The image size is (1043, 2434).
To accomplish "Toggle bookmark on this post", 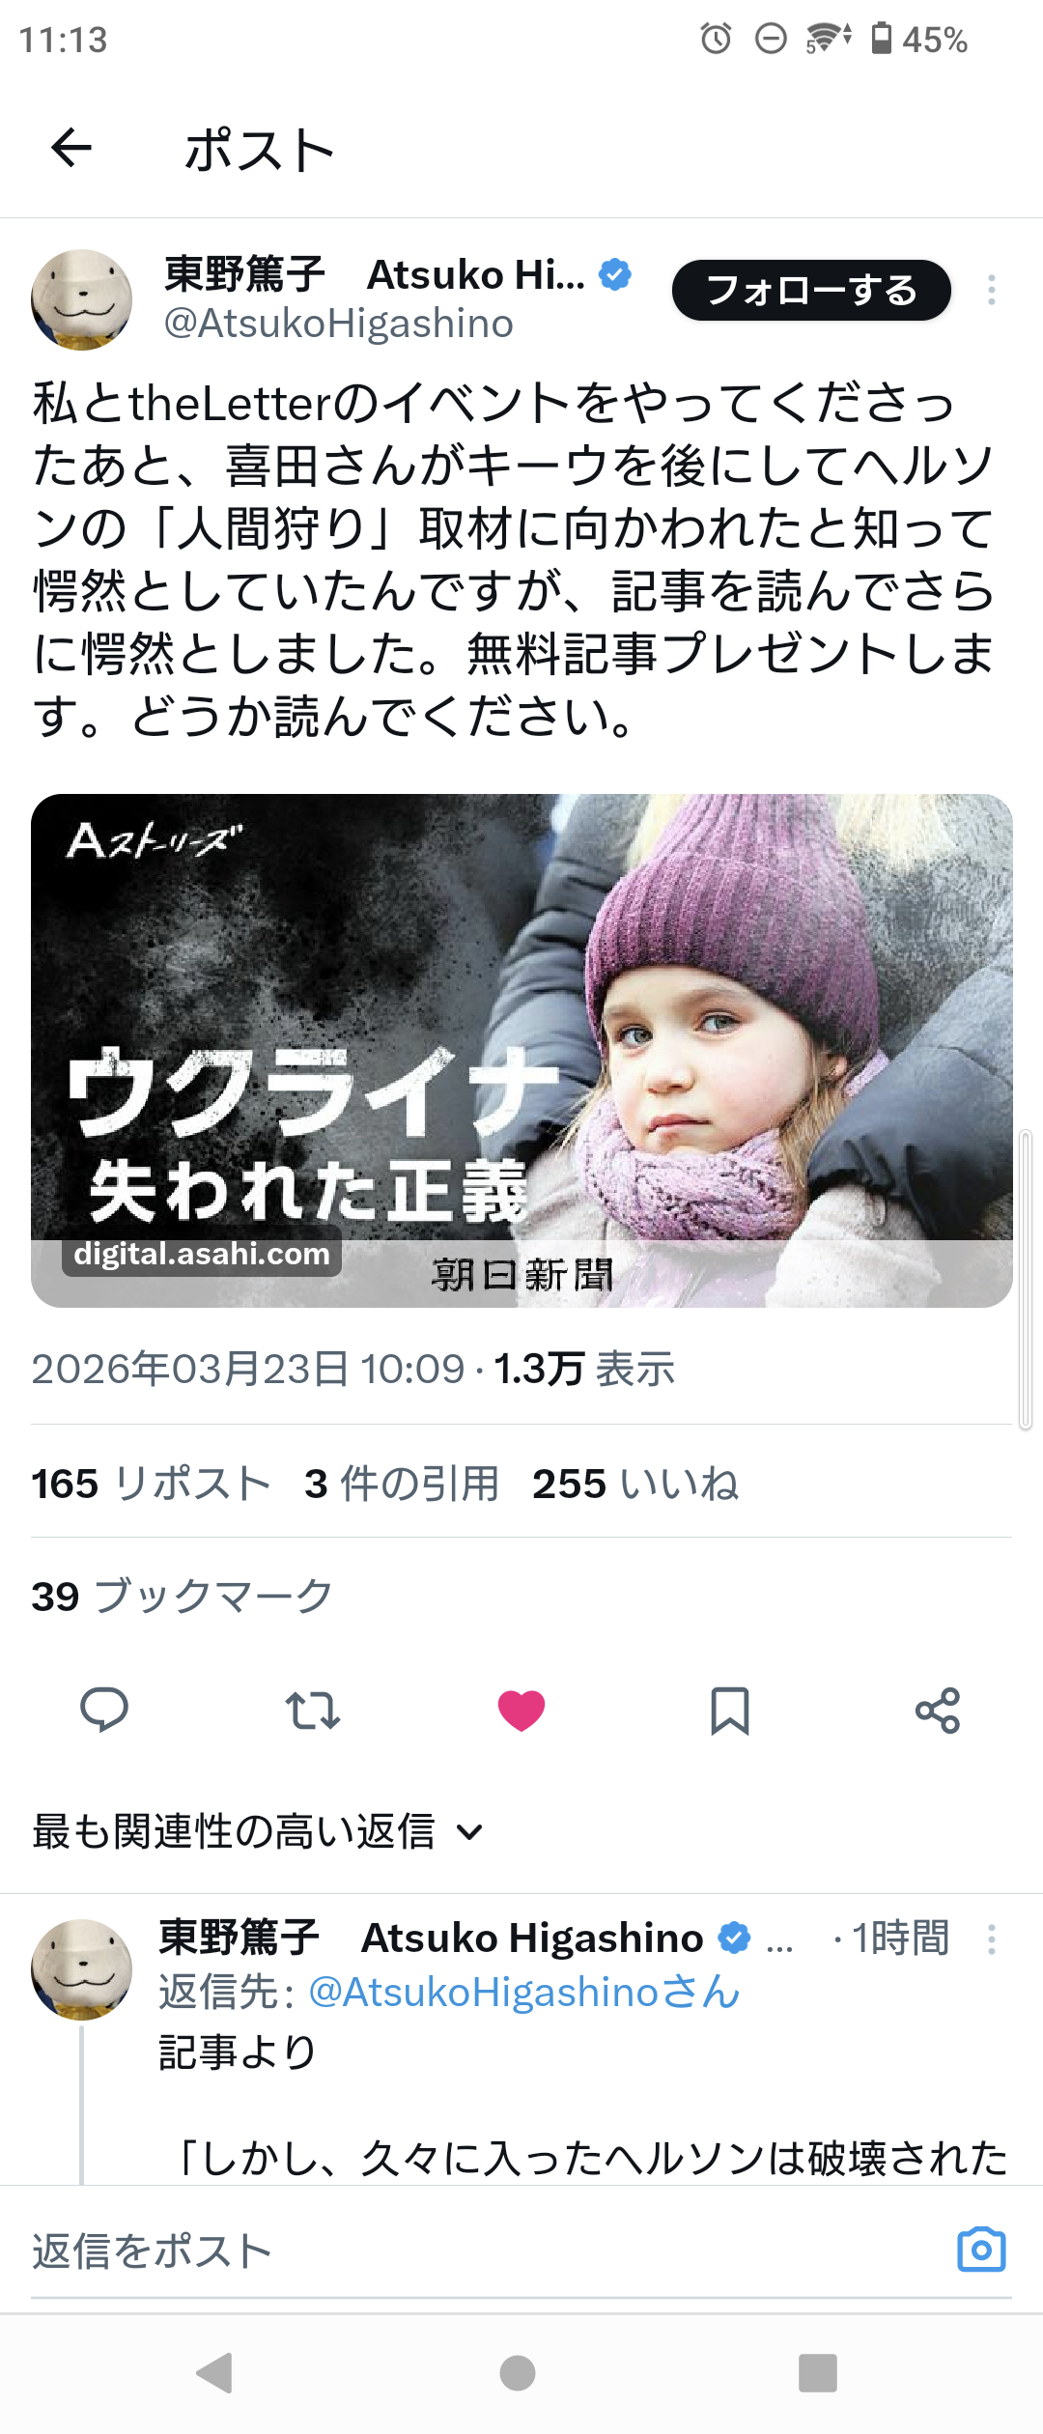I will pos(730,1711).
